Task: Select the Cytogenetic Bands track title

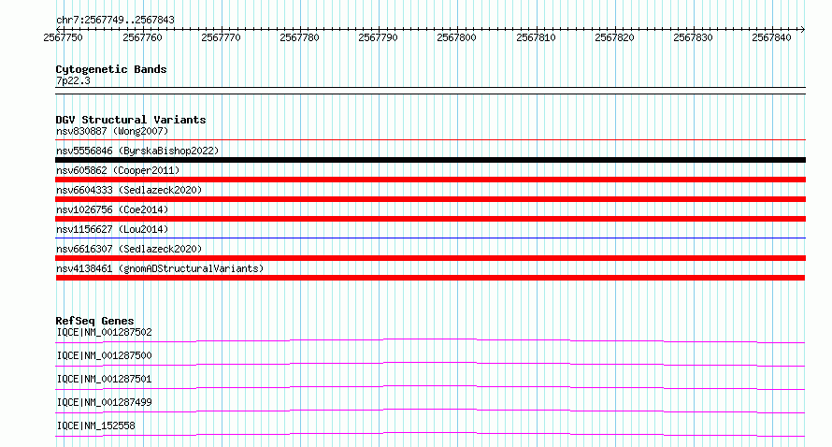Action: pyautogui.click(x=111, y=69)
